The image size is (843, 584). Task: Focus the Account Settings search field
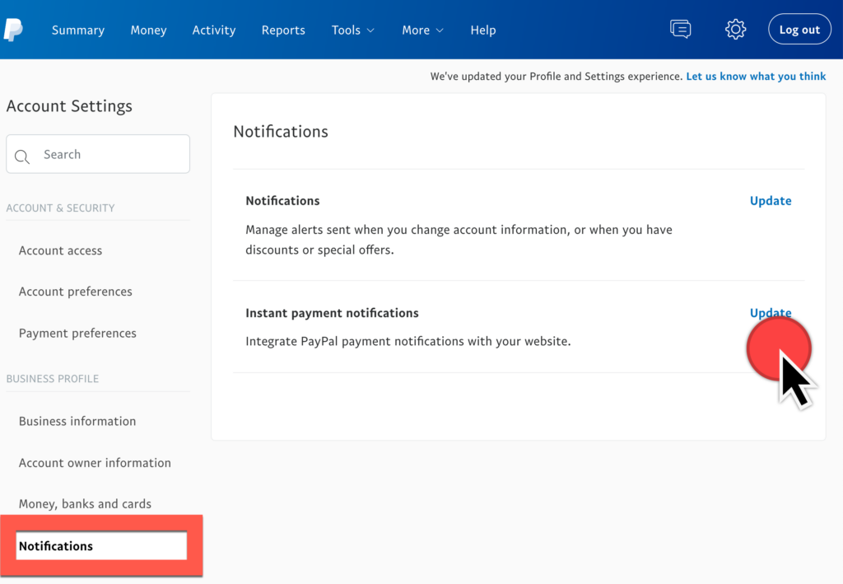[x=98, y=154]
